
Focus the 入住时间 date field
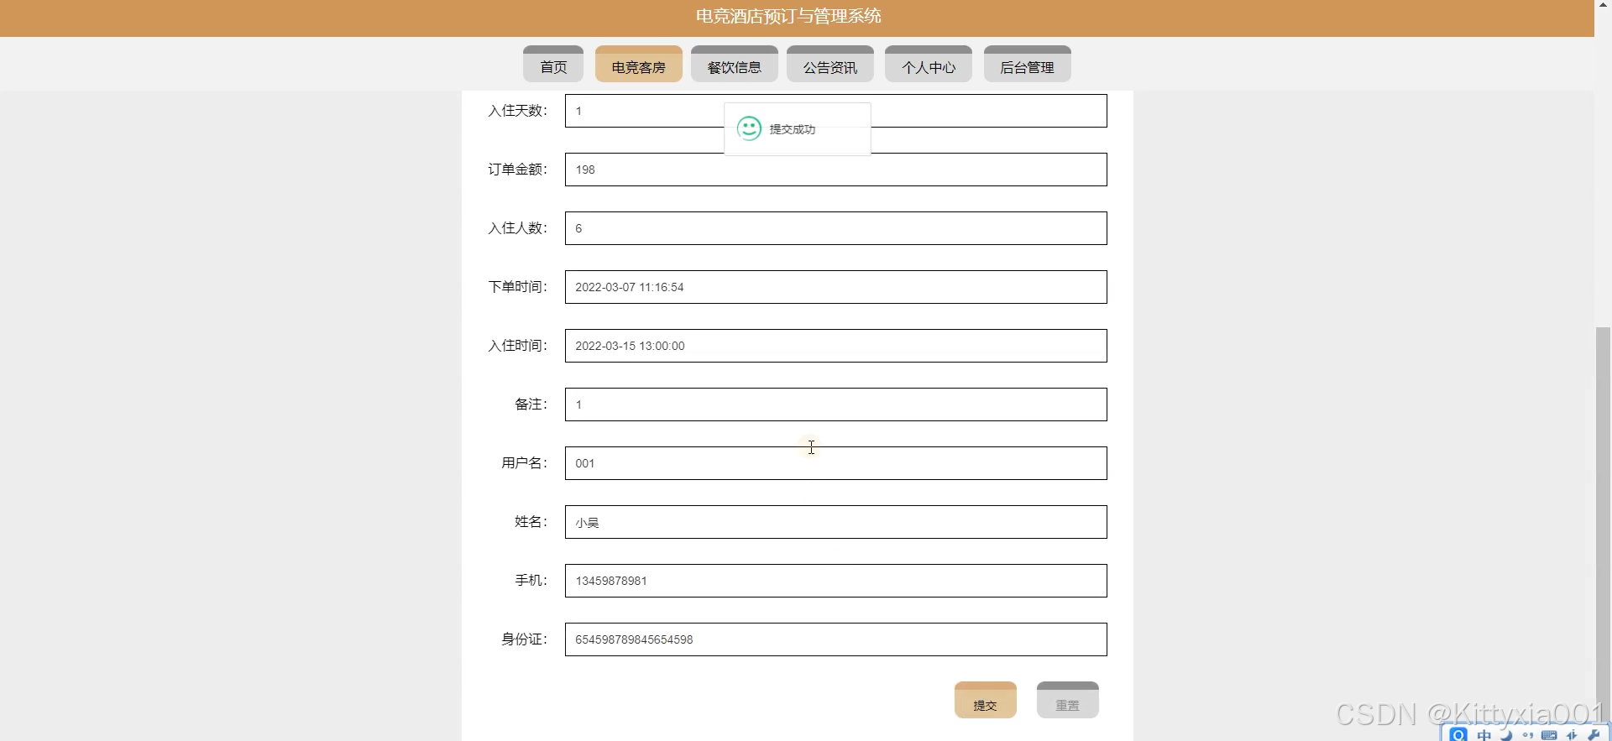836,346
